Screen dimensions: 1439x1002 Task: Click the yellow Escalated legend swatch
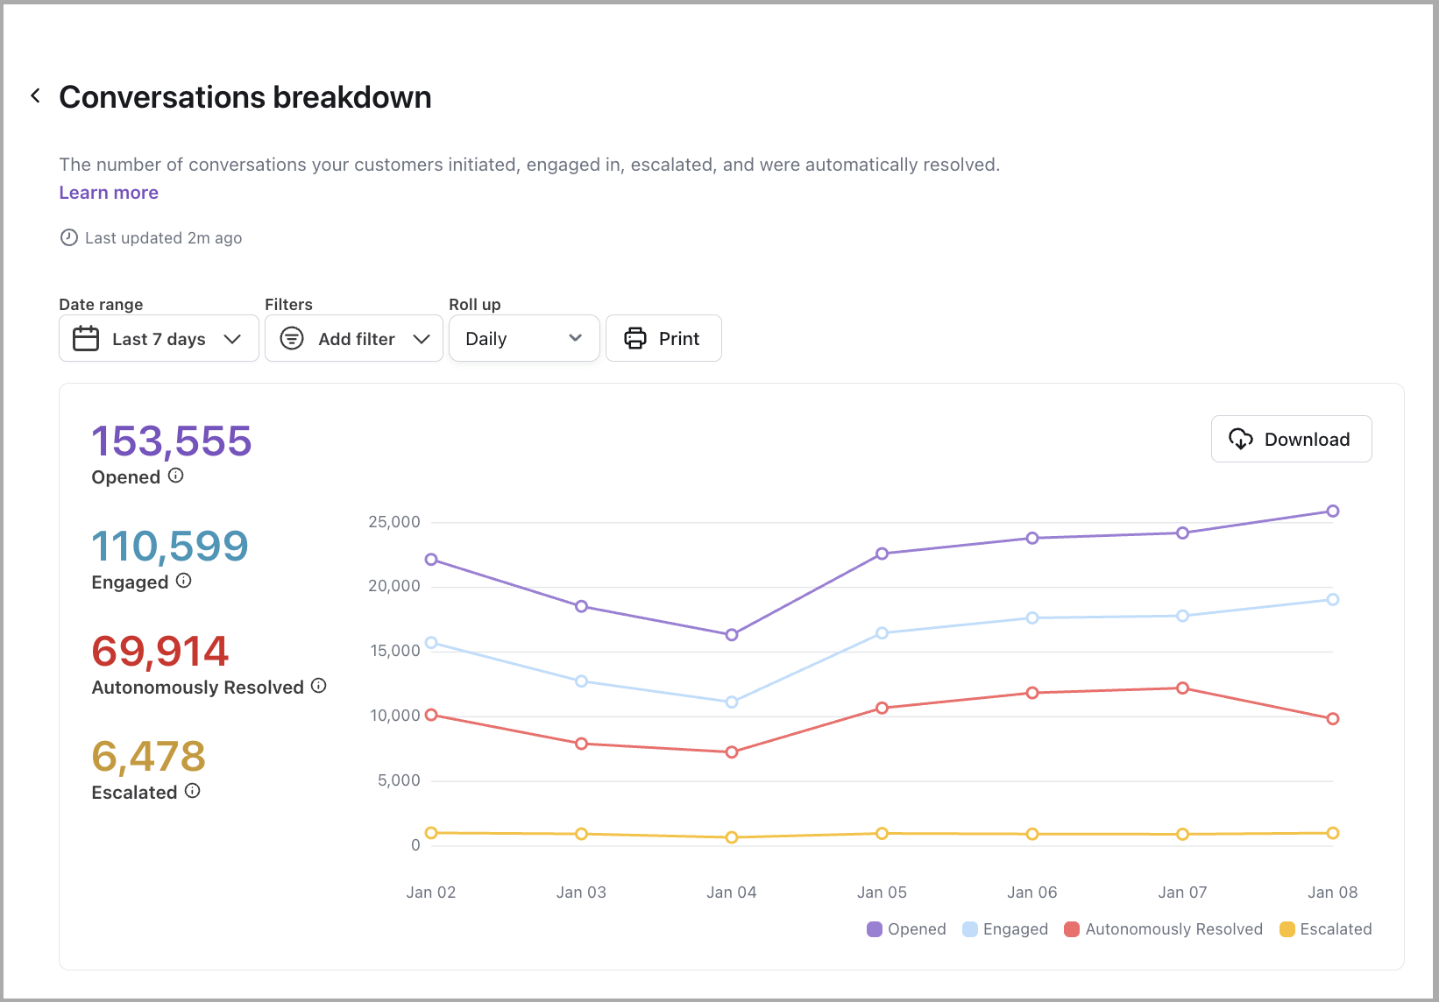(1287, 929)
